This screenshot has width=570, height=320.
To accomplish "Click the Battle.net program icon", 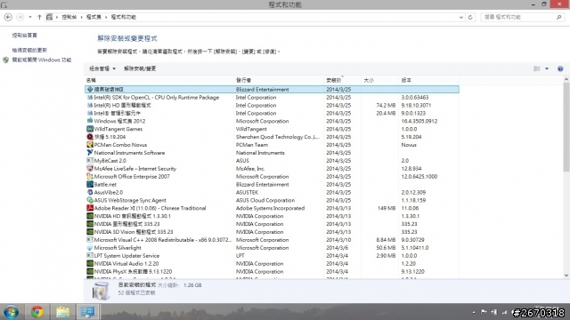I will click(x=90, y=184).
